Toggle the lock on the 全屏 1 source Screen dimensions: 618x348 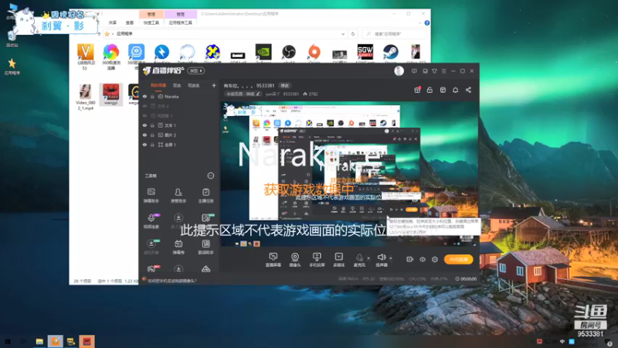(x=152, y=145)
